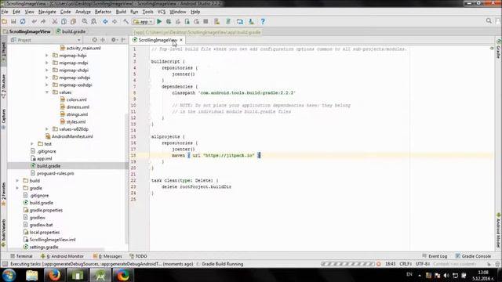Collapse the values folder

click(47, 92)
